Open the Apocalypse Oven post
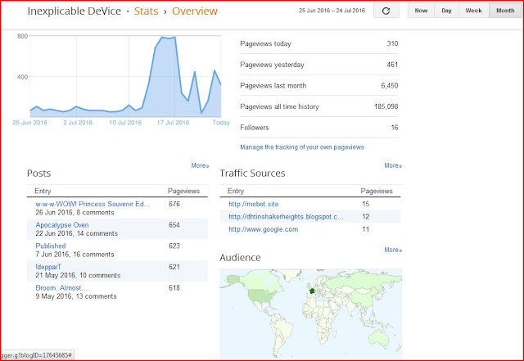 62,225
